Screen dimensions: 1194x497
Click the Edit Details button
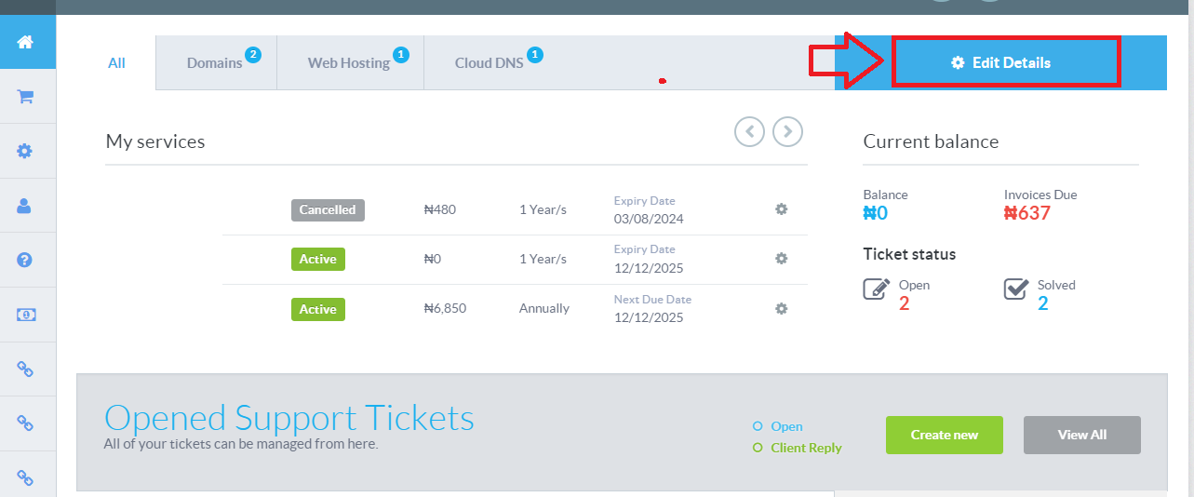tap(1005, 63)
